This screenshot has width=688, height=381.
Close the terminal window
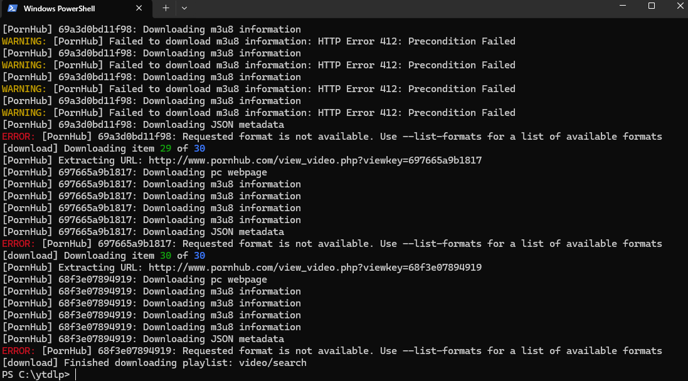coord(680,6)
